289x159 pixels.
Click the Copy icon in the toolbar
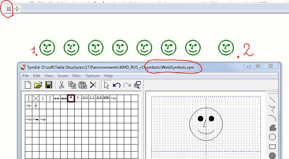[72, 85]
